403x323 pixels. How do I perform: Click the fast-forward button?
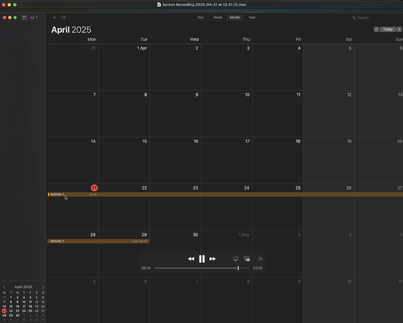tap(213, 259)
